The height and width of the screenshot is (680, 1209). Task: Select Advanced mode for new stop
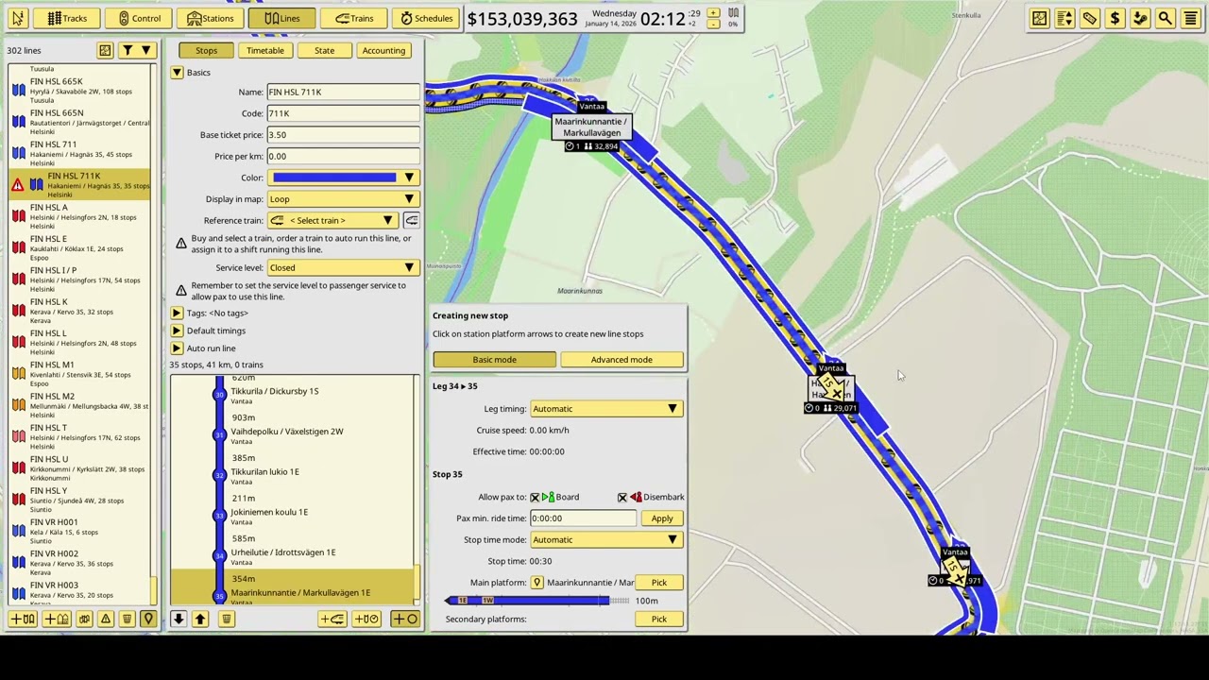[x=622, y=360]
